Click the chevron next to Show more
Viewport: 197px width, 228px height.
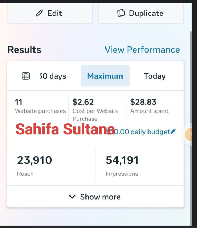click(x=72, y=197)
